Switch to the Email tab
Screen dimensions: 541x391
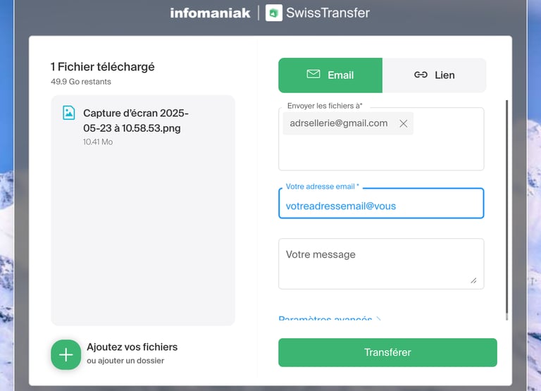[330, 75]
